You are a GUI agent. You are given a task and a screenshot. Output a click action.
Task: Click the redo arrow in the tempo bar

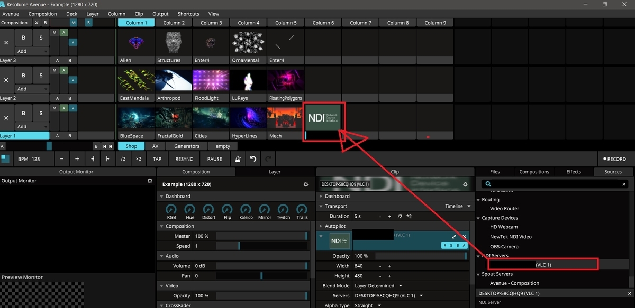point(268,159)
